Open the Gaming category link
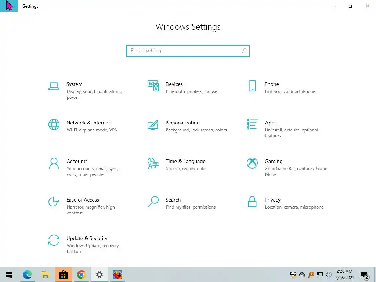 274,162
